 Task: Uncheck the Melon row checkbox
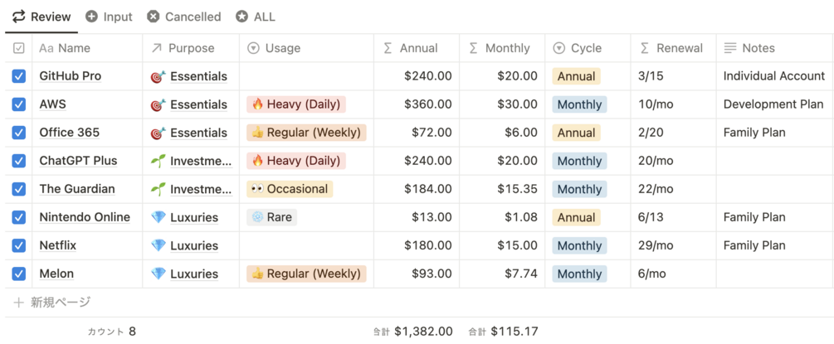click(19, 274)
